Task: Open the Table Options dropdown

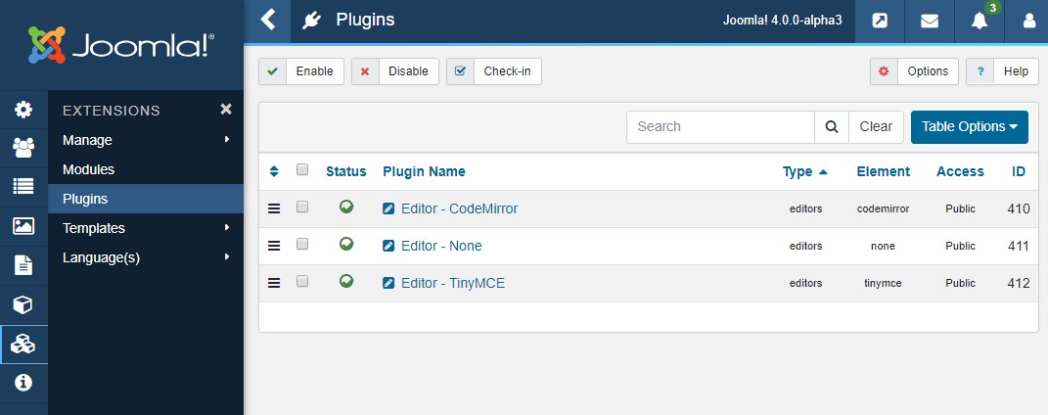Action: pyautogui.click(x=969, y=127)
